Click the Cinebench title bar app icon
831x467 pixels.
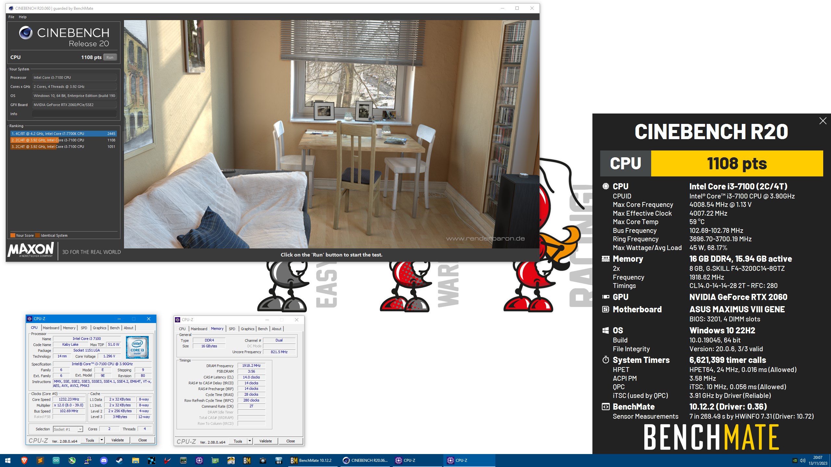tap(11, 8)
